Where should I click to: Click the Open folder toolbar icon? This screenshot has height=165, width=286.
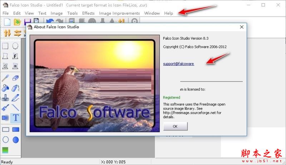coord(17,22)
